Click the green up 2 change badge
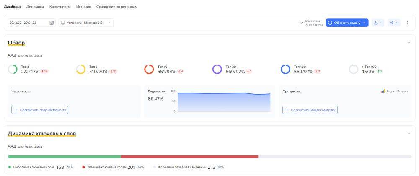The width and height of the screenshot is (419, 176). [380, 72]
